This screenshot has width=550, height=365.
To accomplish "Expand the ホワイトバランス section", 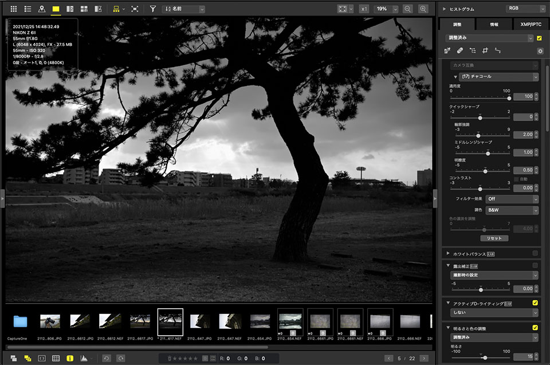I will tap(448, 253).
